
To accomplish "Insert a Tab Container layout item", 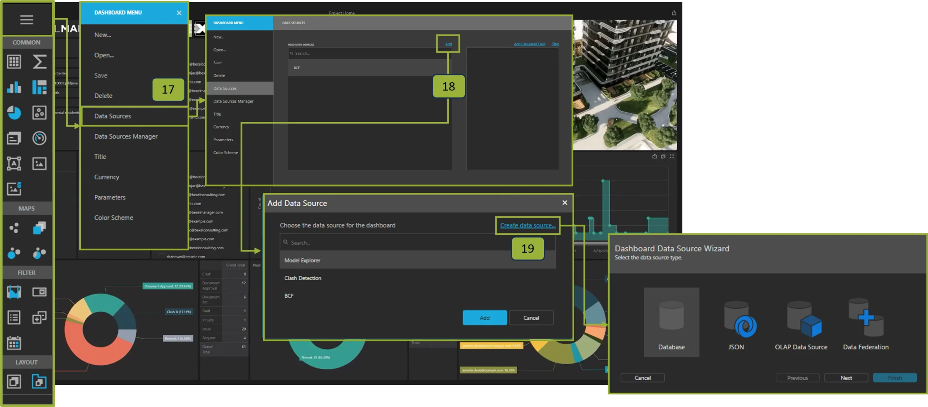I will pyautogui.click(x=39, y=381).
